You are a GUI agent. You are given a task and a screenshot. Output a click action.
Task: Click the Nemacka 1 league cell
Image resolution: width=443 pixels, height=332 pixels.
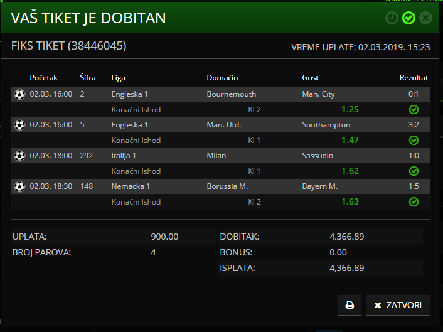pyautogui.click(x=131, y=186)
